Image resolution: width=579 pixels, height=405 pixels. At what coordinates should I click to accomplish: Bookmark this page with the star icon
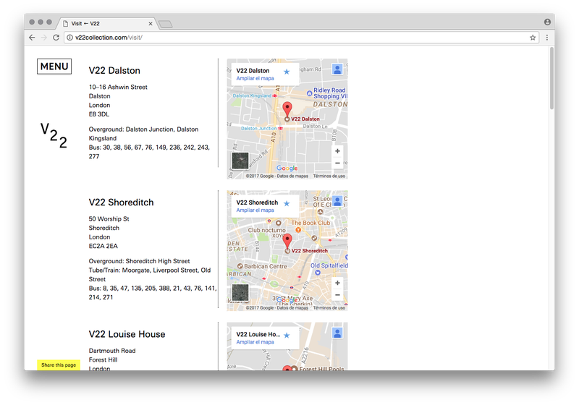coord(533,38)
